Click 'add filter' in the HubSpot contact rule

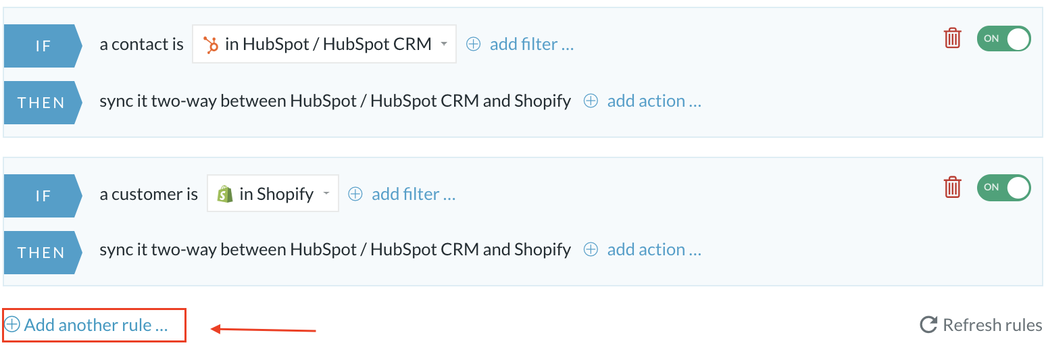pos(520,45)
